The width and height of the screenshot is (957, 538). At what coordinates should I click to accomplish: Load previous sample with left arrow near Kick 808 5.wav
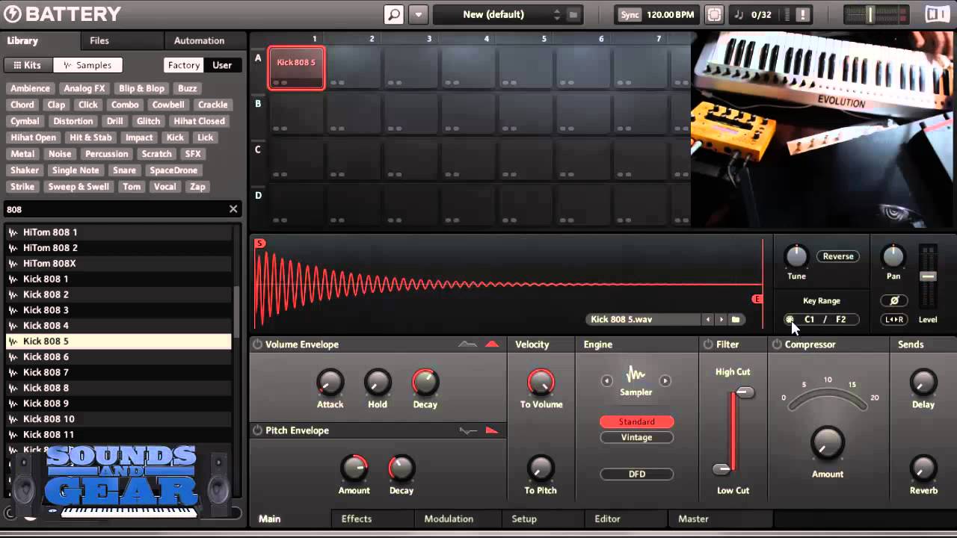[707, 320]
